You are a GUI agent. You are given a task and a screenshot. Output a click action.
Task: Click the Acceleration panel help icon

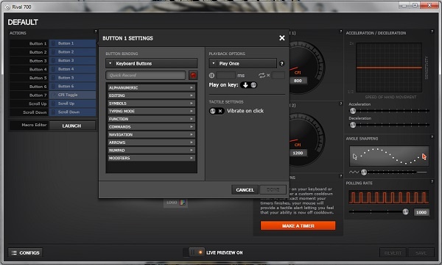[x=432, y=32]
